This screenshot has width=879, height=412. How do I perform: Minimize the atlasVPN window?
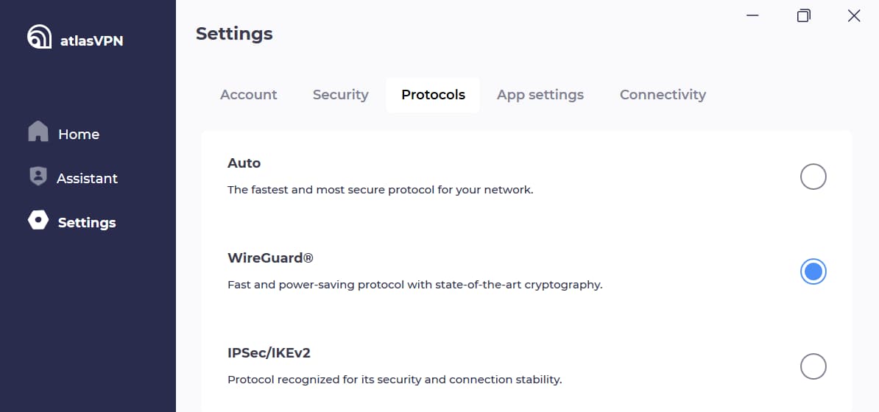752,15
